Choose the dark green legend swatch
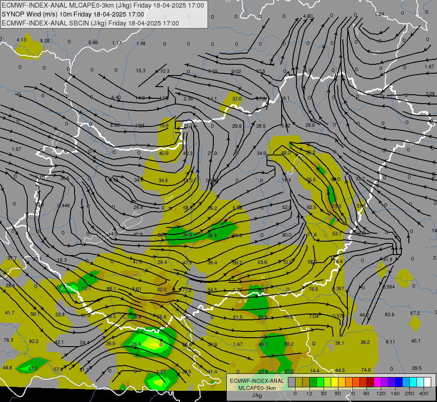Image resolution: width=437 pixels, height=402 pixels. click(x=313, y=382)
